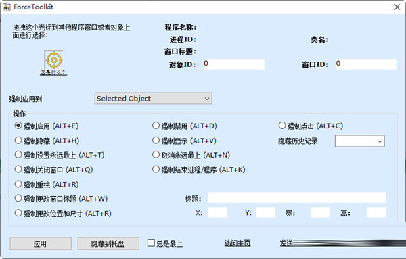Click the ForceToolkit title bar app icon
This screenshot has height=259, width=406.
(7, 7)
